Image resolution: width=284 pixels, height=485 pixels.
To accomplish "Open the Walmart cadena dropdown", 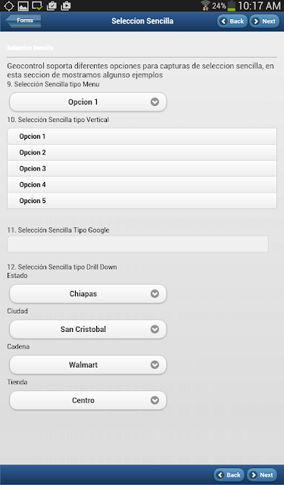I will 88,365.
